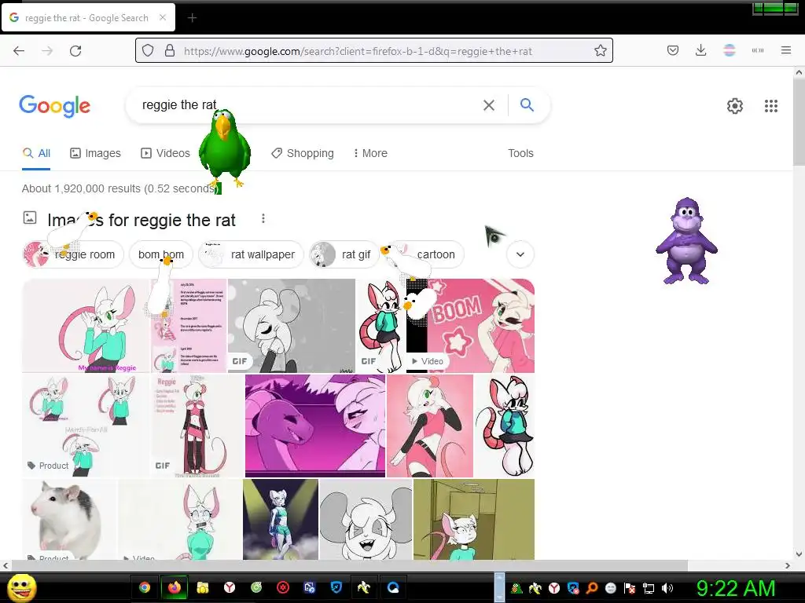Open the Firefox downloads arrow icon

[700, 50]
